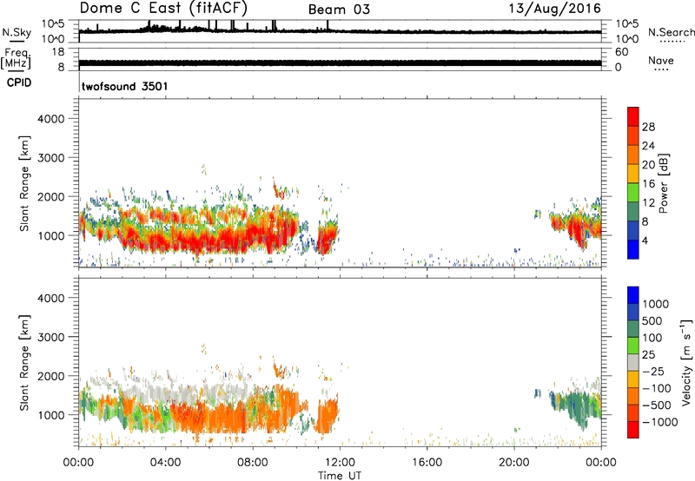Viewport: 695px width, 481px height.
Task: Click the '16' power colorbar tick
Action: pos(648,184)
